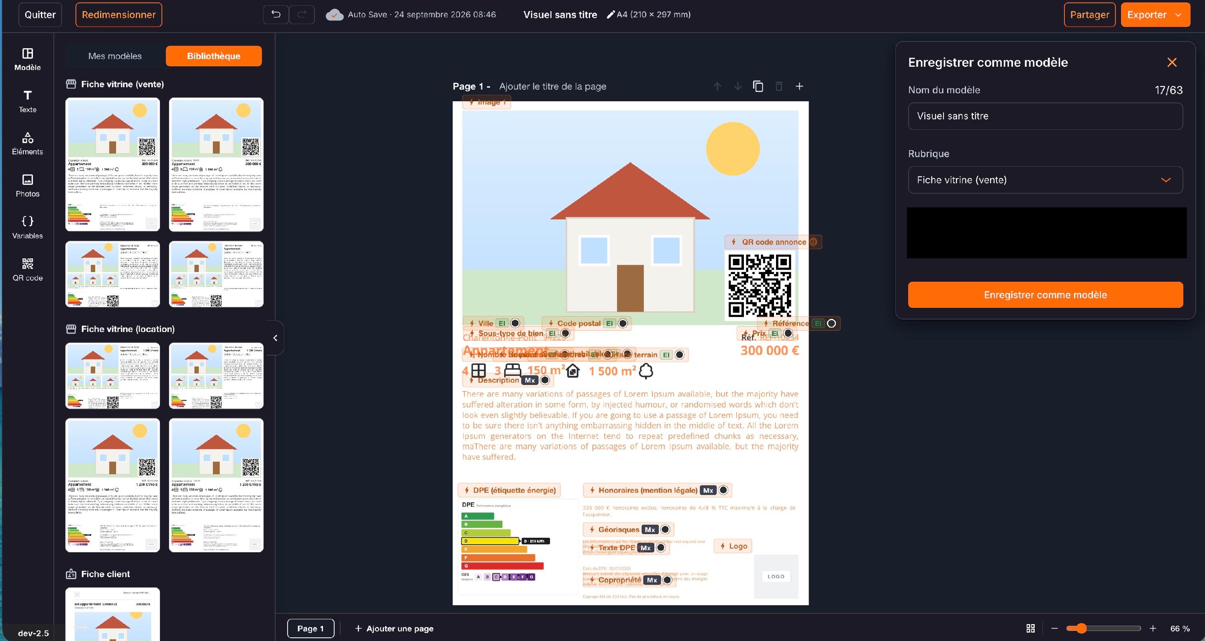Viewport: 1205px width, 641px height.
Task: Switch to Mes modèles tab
Action: pyautogui.click(x=115, y=56)
